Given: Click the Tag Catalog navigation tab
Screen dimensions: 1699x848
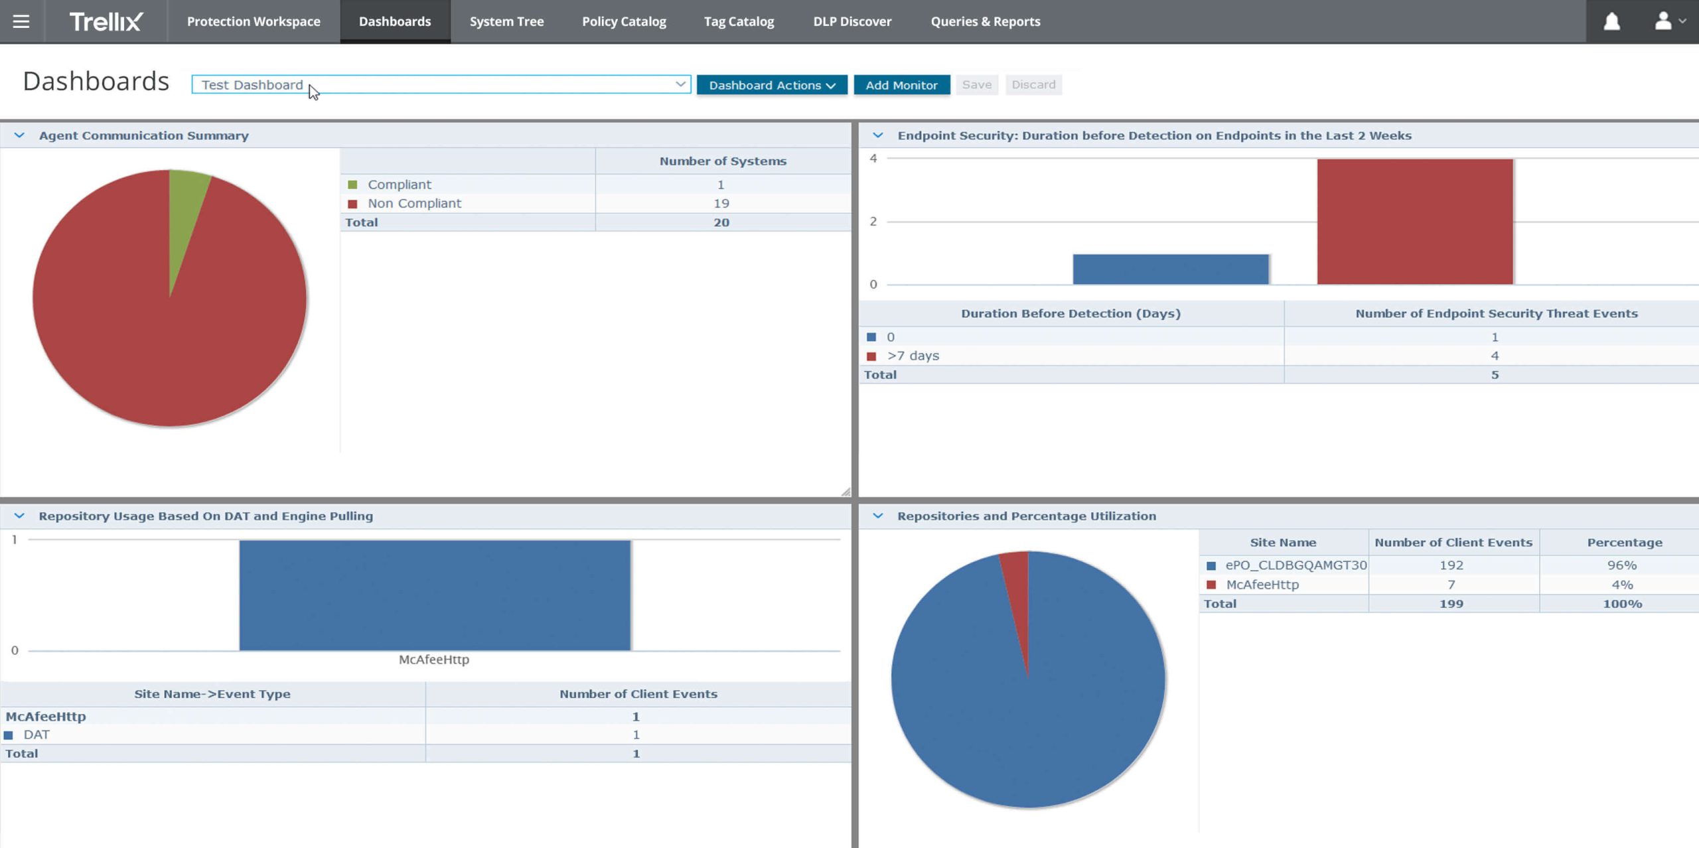Looking at the screenshot, I should (x=738, y=21).
